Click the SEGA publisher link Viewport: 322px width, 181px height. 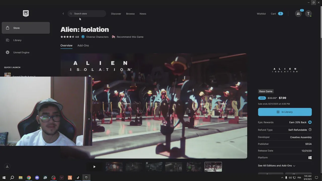[308, 144]
